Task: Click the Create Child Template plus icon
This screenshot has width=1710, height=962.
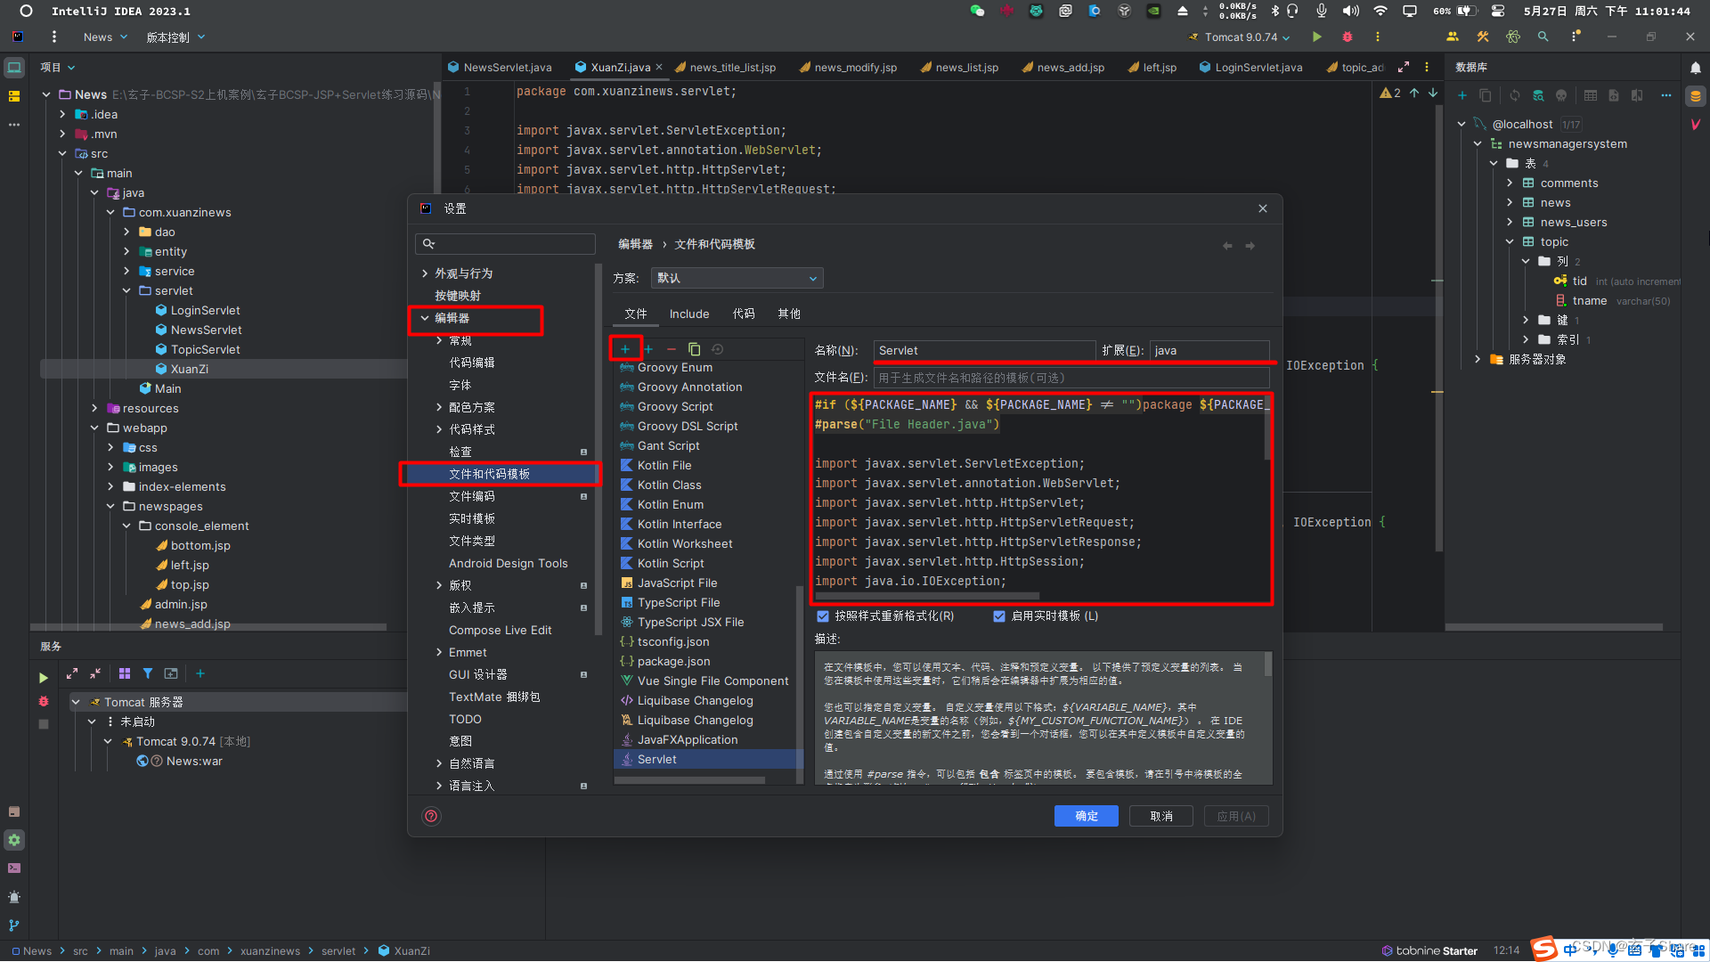Action: [x=648, y=349]
